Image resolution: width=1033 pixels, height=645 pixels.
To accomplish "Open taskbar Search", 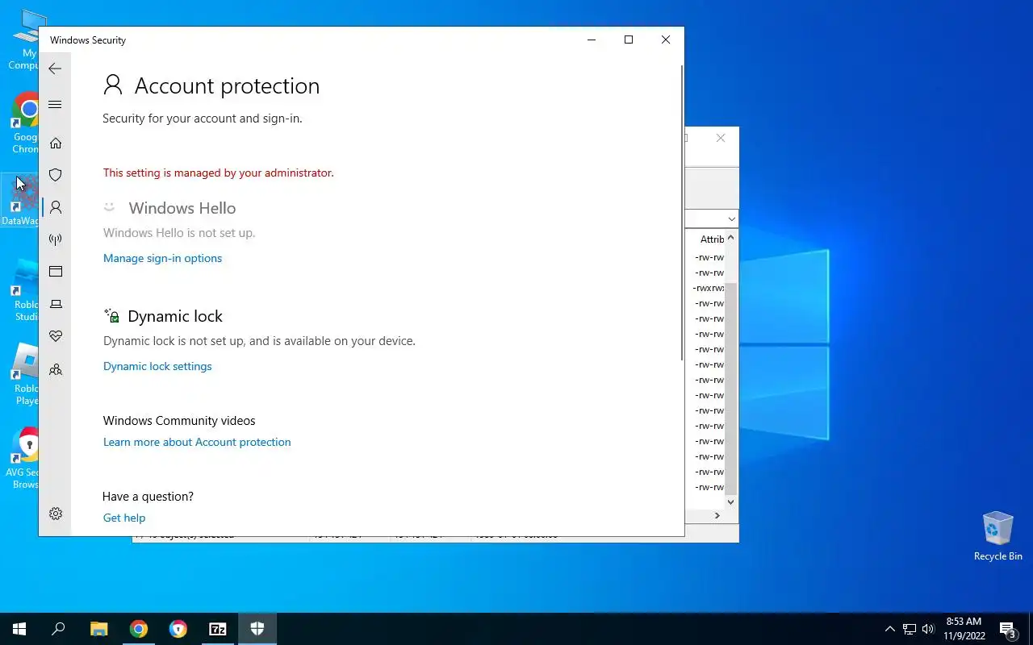I will coord(58,629).
